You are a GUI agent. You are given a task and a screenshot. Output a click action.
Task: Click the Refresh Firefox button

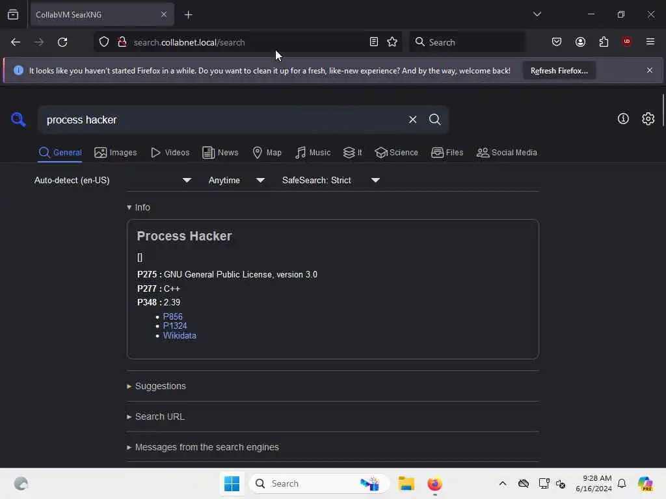559,71
